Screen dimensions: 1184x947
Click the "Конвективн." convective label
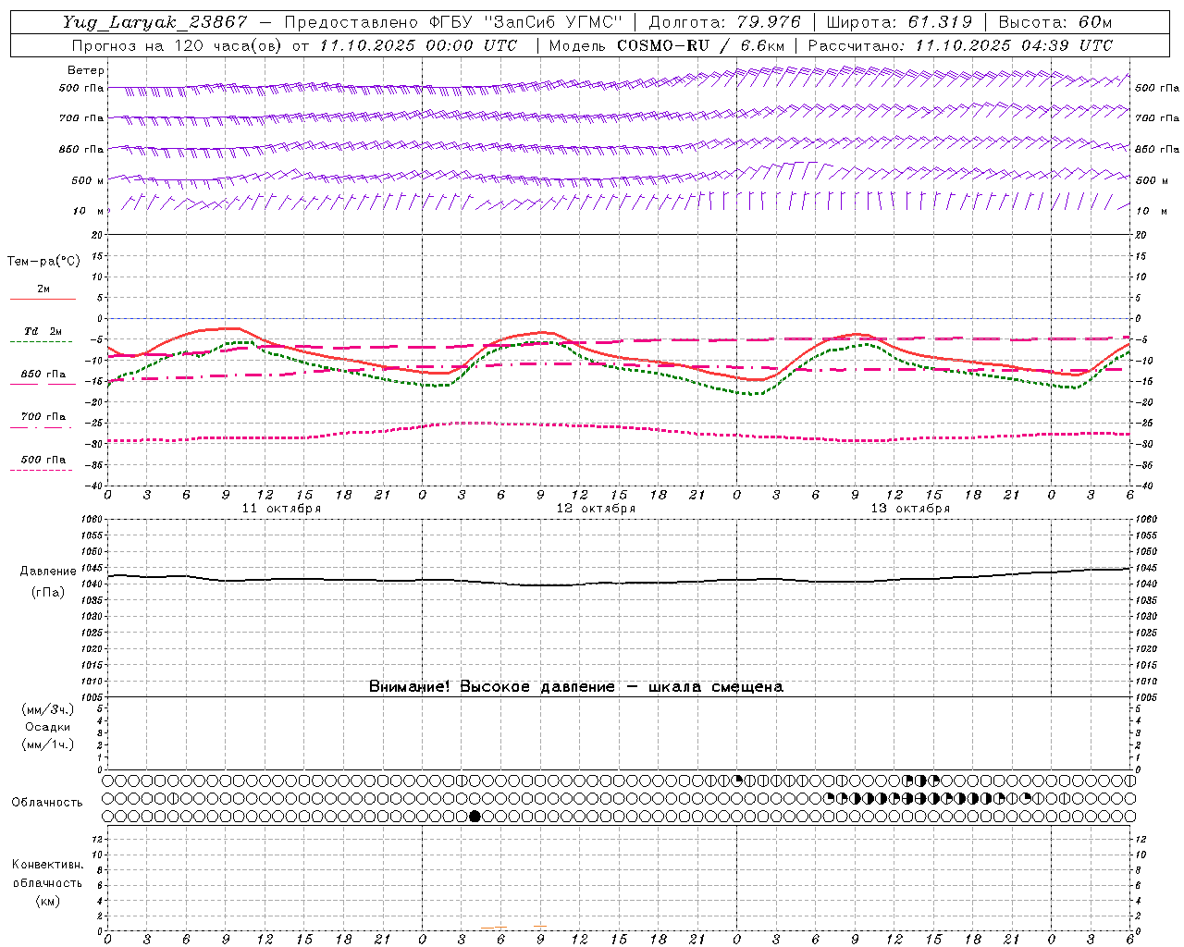(x=47, y=865)
